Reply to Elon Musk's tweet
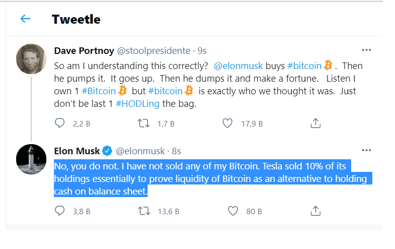Image resolution: width=395 pixels, height=249 pixels. (x=60, y=211)
